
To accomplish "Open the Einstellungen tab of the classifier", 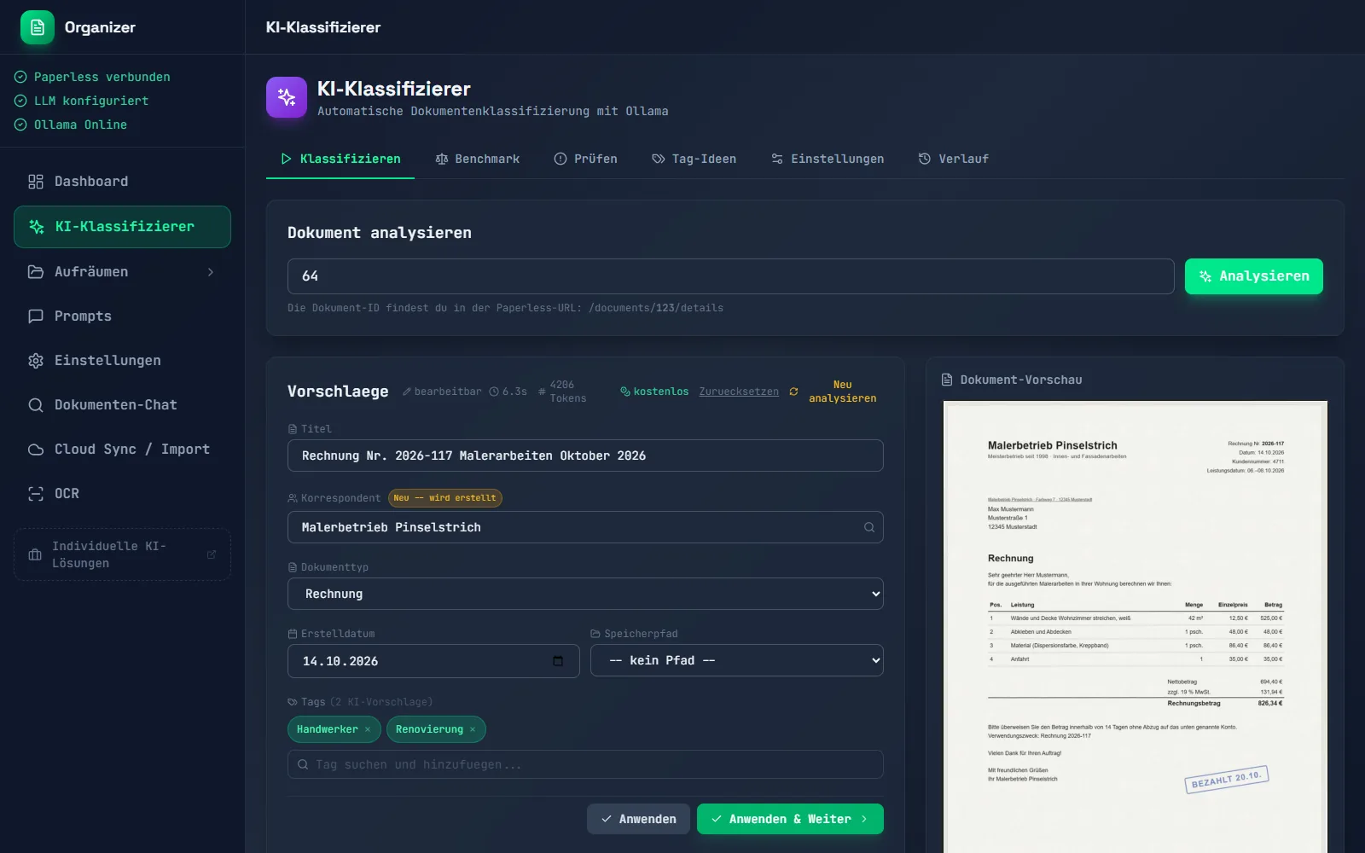I will pyautogui.click(x=828, y=159).
